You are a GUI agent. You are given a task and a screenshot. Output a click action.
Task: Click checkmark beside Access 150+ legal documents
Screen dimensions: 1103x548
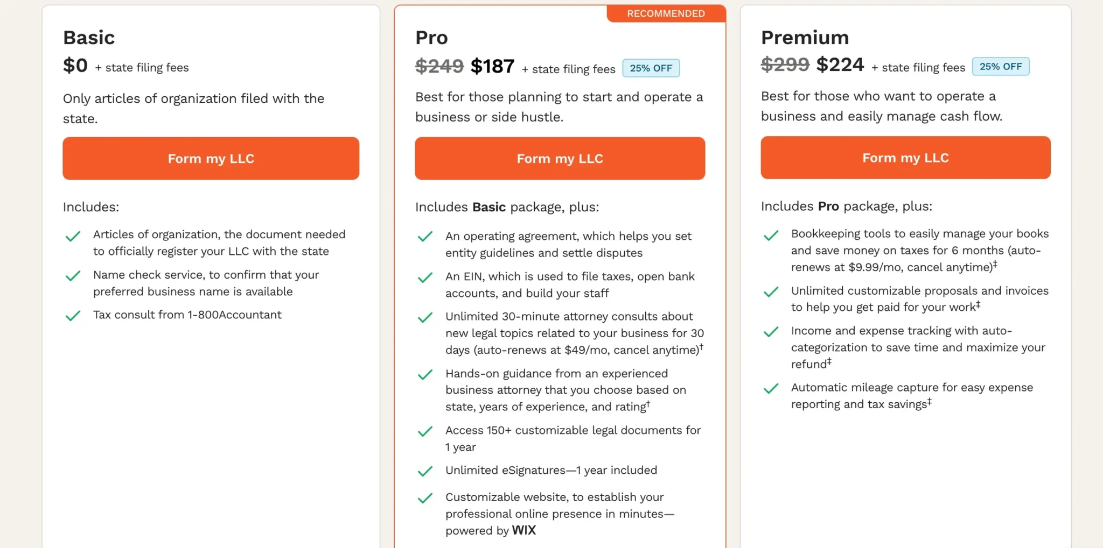coord(425,431)
